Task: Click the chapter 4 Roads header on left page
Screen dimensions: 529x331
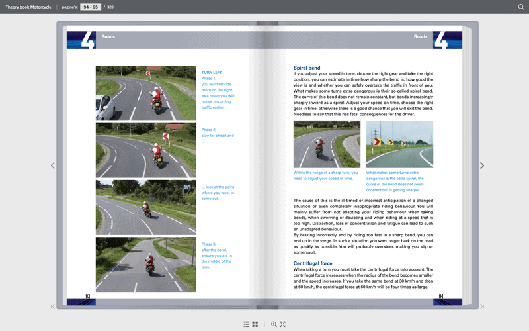Action: tap(108, 36)
